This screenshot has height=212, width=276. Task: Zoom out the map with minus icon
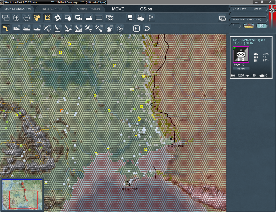click(27, 18)
